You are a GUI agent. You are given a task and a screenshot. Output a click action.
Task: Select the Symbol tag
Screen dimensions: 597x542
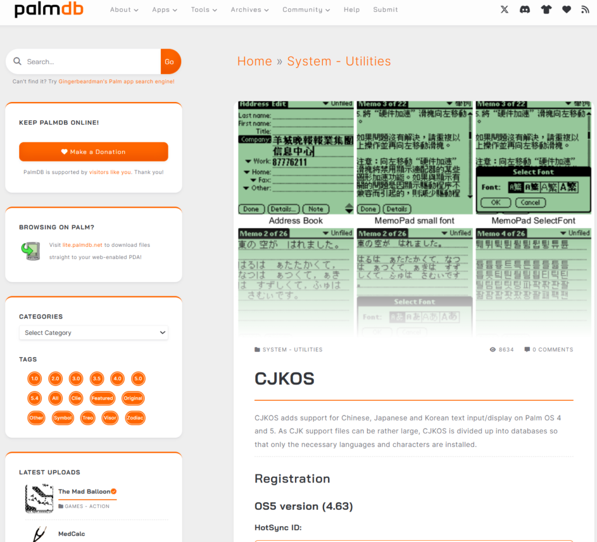tap(63, 418)
